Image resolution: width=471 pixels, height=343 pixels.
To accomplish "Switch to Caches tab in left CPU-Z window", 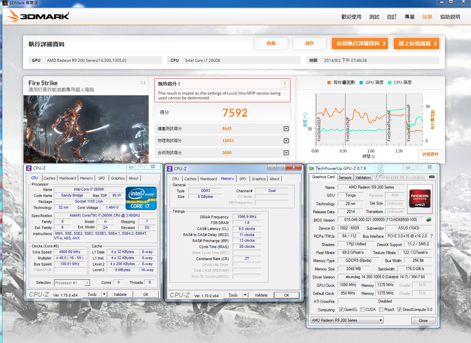I will point(50,178).
